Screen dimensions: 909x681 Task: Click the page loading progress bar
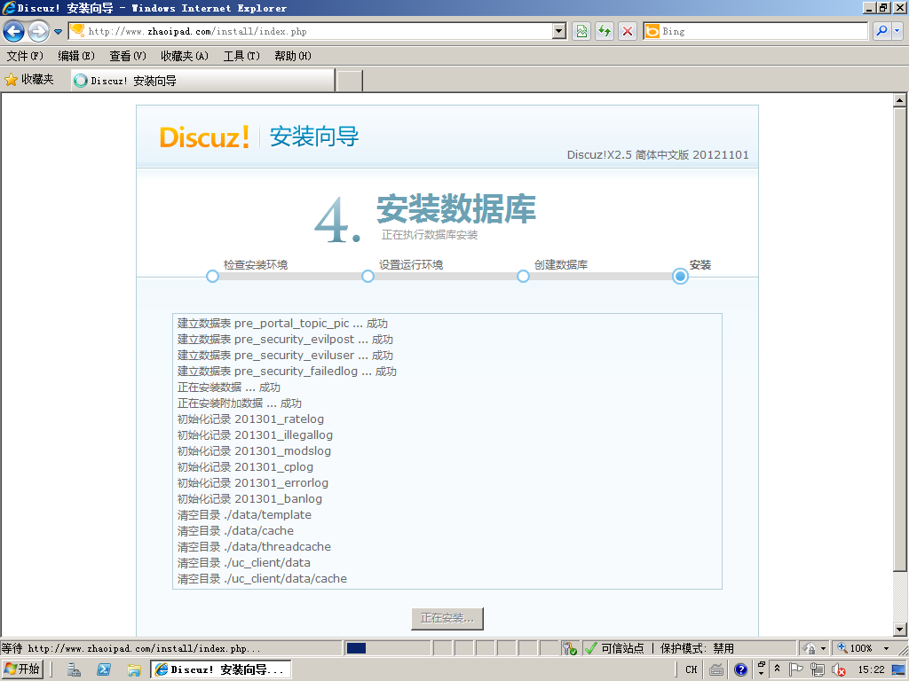tap(387, 648)
